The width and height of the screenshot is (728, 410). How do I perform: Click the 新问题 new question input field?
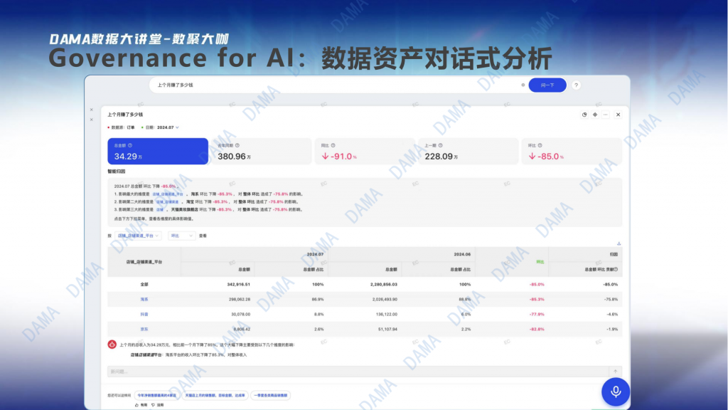(358, 372)
